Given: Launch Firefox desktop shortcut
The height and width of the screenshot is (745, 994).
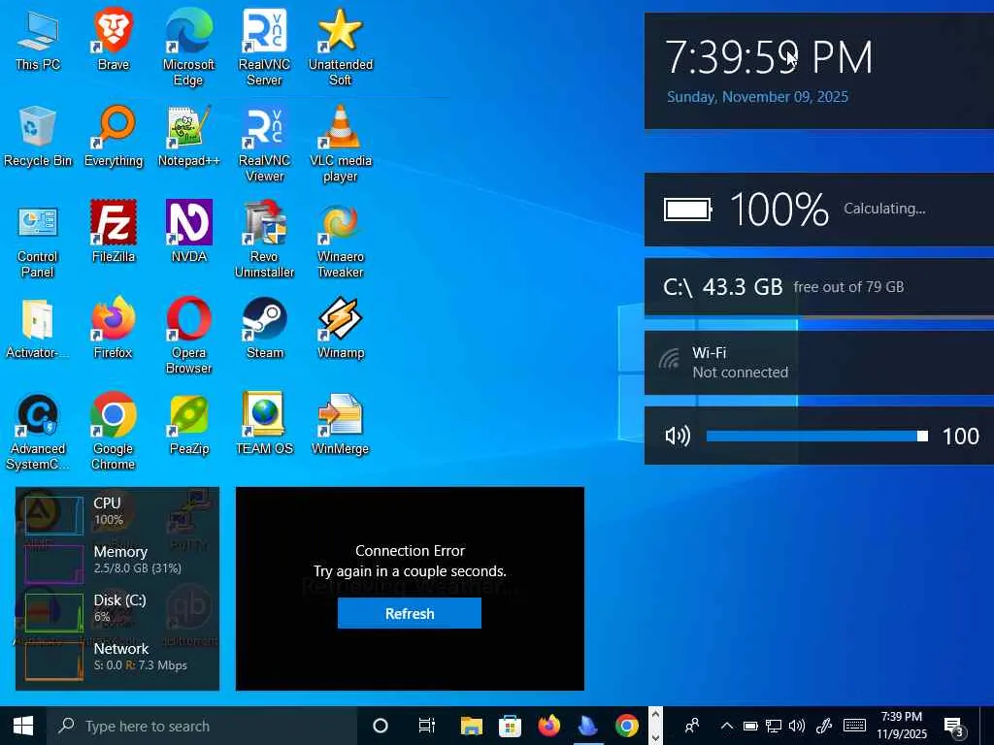Looking at the screenshot, I should point(114,329).
